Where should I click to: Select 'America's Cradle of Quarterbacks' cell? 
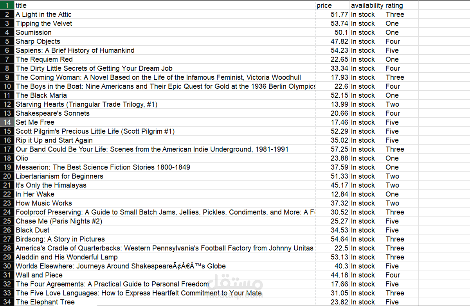[165, 248]
